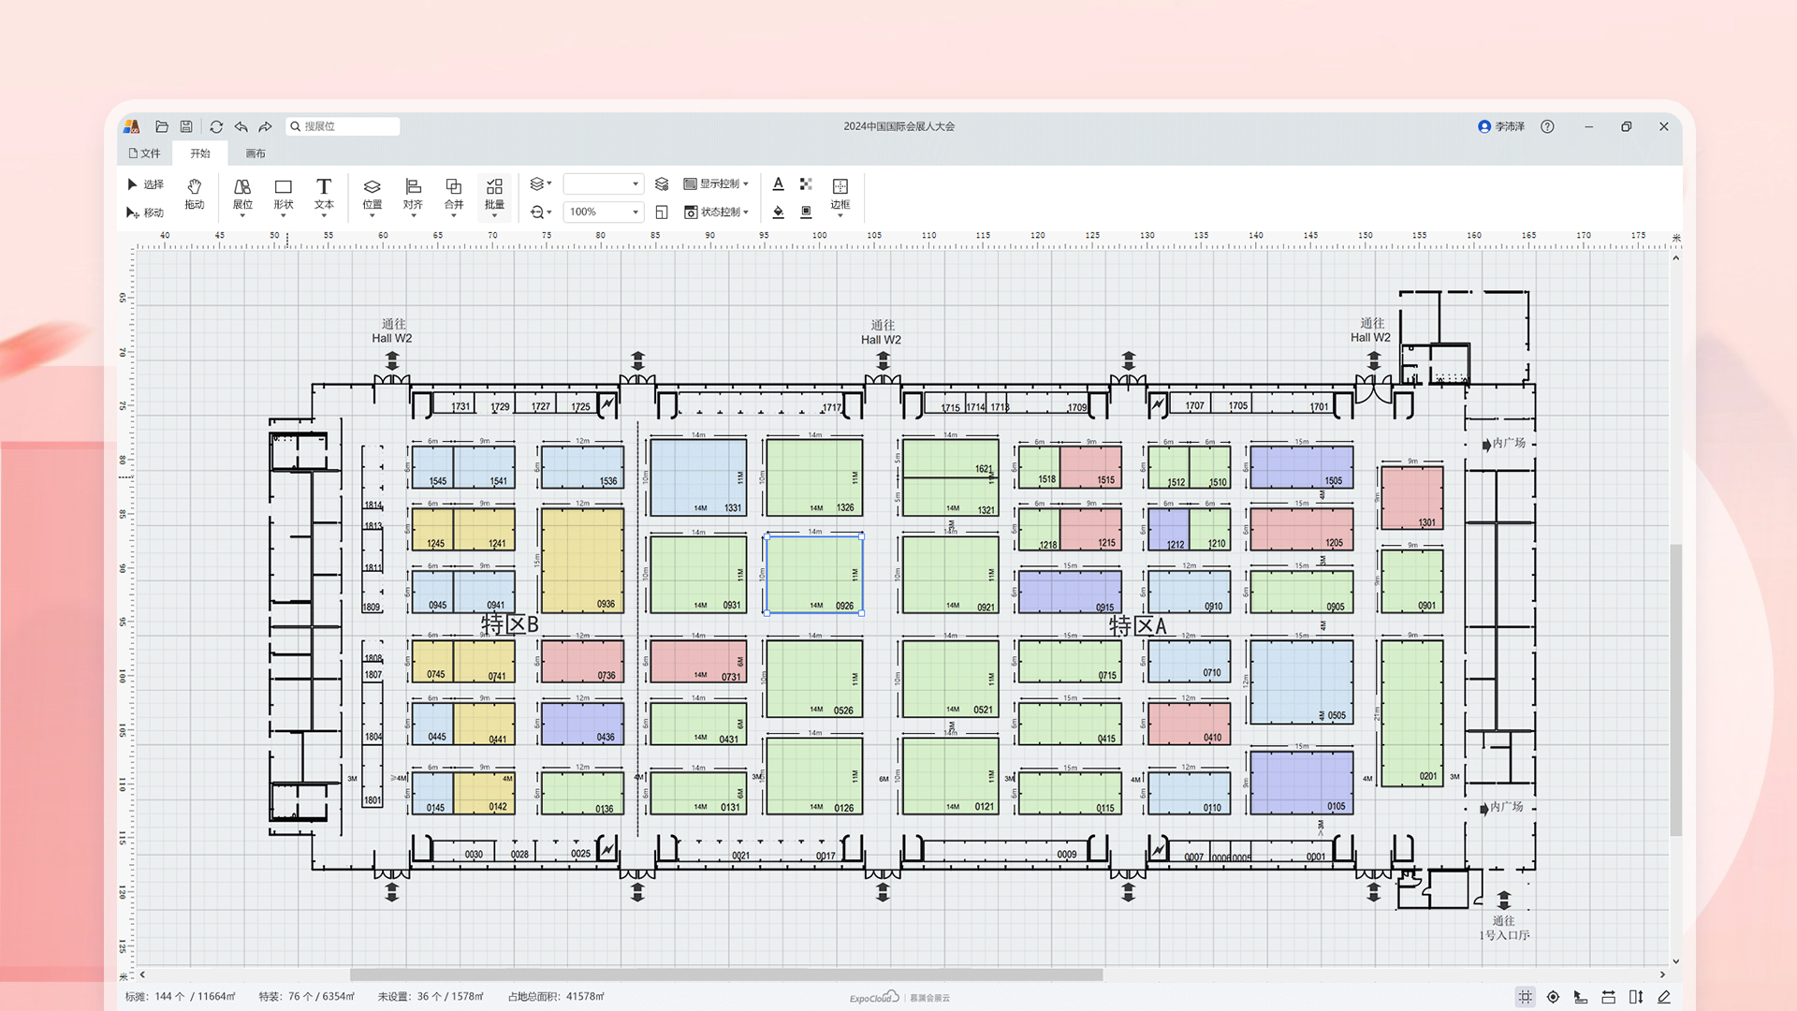This screenshot has height=1011, width=1797.
Task: Click the 特区B zone label
Action: [510, 624]
